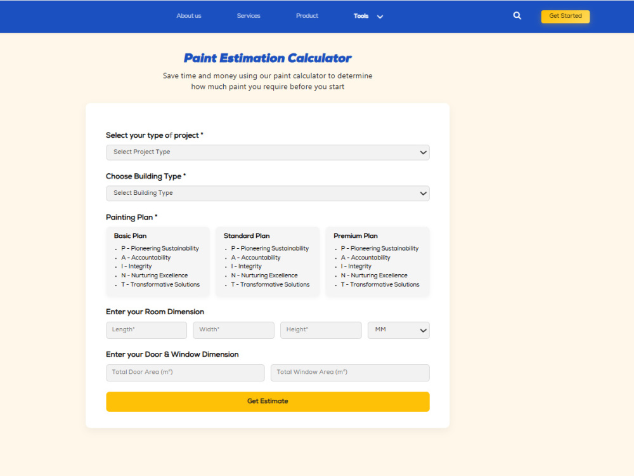Click 'T - Transformative Solutions' in Premium Plan

pos(380,284)
